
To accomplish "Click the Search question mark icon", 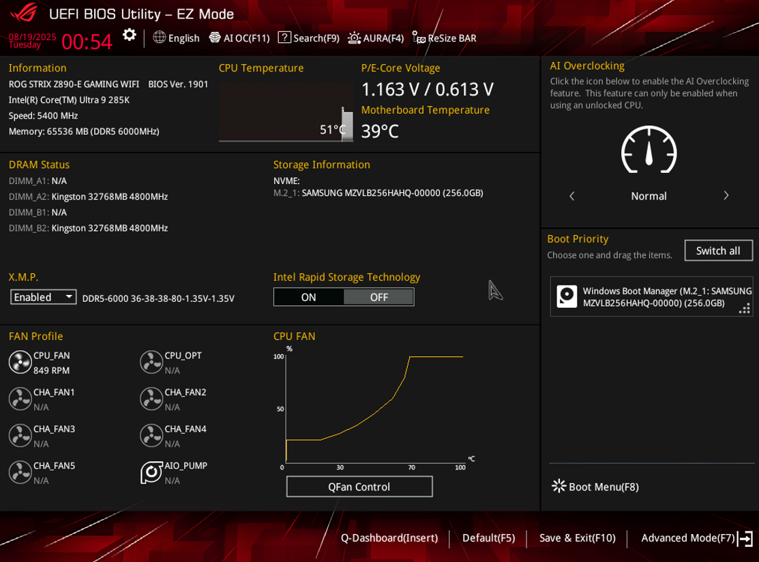I will [284, 37].
